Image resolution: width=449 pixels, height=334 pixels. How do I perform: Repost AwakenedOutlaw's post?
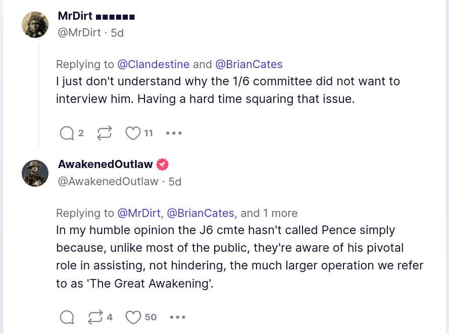[94, 317]
